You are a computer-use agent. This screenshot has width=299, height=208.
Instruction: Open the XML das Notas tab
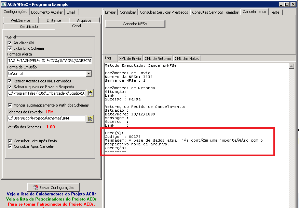(x=187, y=59)
